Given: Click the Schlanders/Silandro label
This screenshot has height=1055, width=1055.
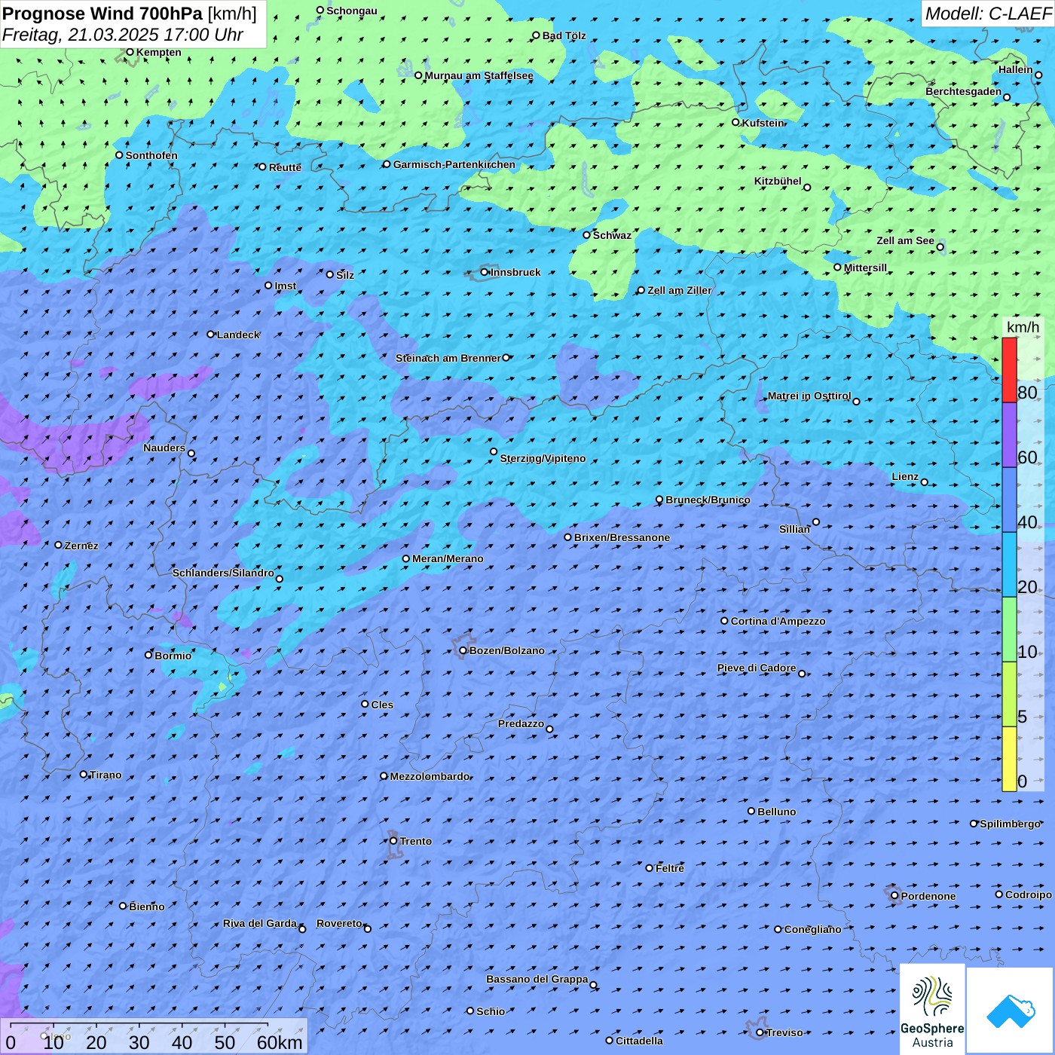Looking at the screenshot, I should [223, 573].
